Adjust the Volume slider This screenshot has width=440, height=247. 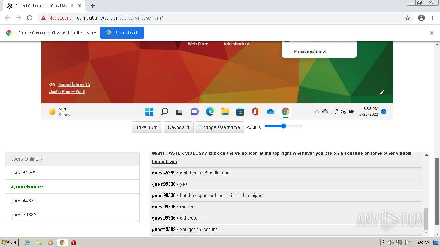[x=283, y=126]
